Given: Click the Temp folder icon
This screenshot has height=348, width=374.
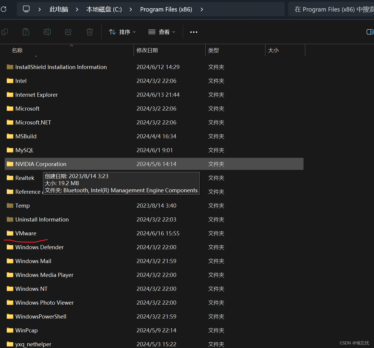Looking at the screenshot, I should (x=10, y=206).
